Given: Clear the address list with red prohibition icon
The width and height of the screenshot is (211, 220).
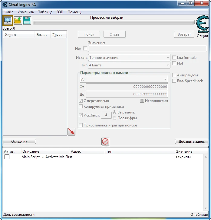Looking at the screenshot, I should point(105,142).
